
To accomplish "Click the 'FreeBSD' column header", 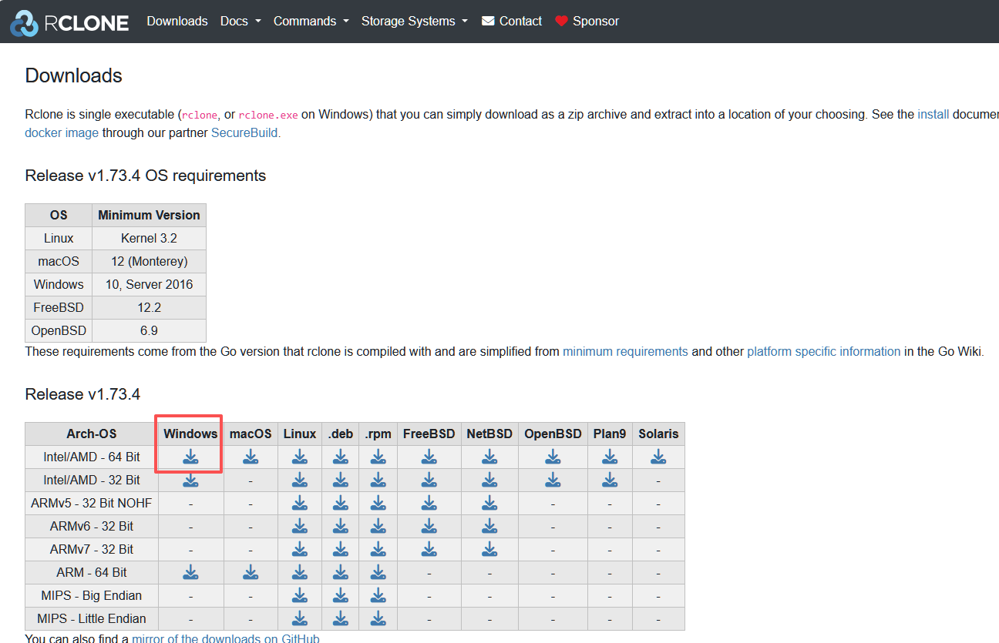I will tap(429, 434).
